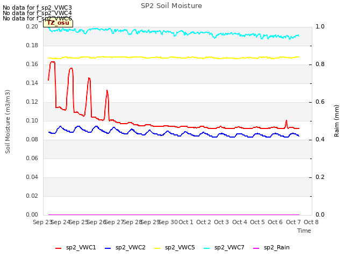
Task: Click the 0.8 right axis tick label
Action: pyautogui.click(x=320, y=64)
